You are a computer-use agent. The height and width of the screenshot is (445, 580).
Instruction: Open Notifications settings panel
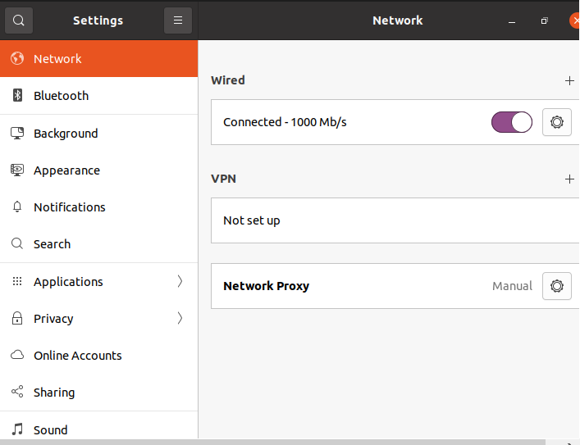pos(70,207)
